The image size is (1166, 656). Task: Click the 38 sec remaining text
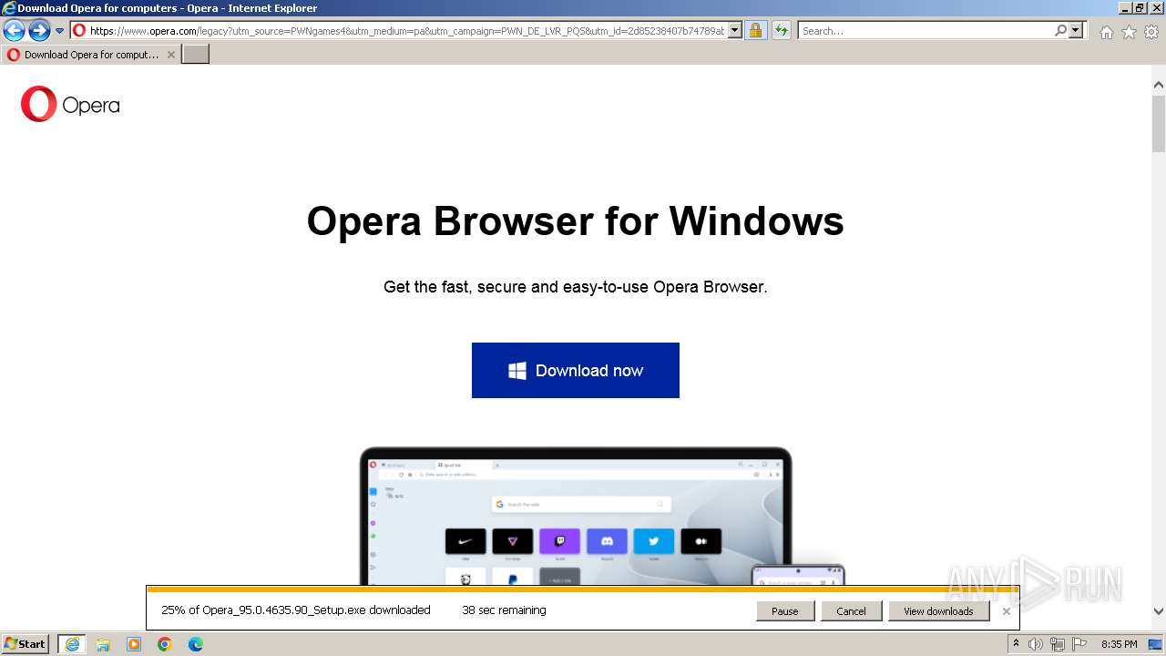point(504,610)
